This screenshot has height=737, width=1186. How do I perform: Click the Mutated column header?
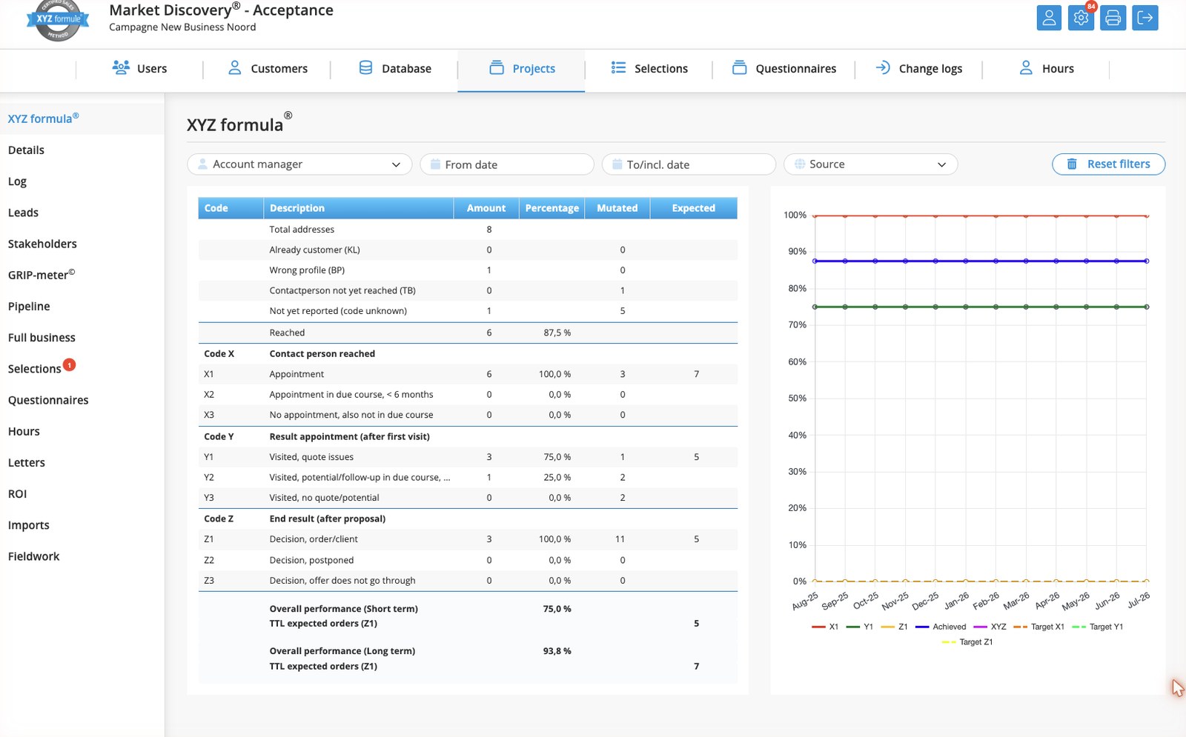(x=617, y=208)
